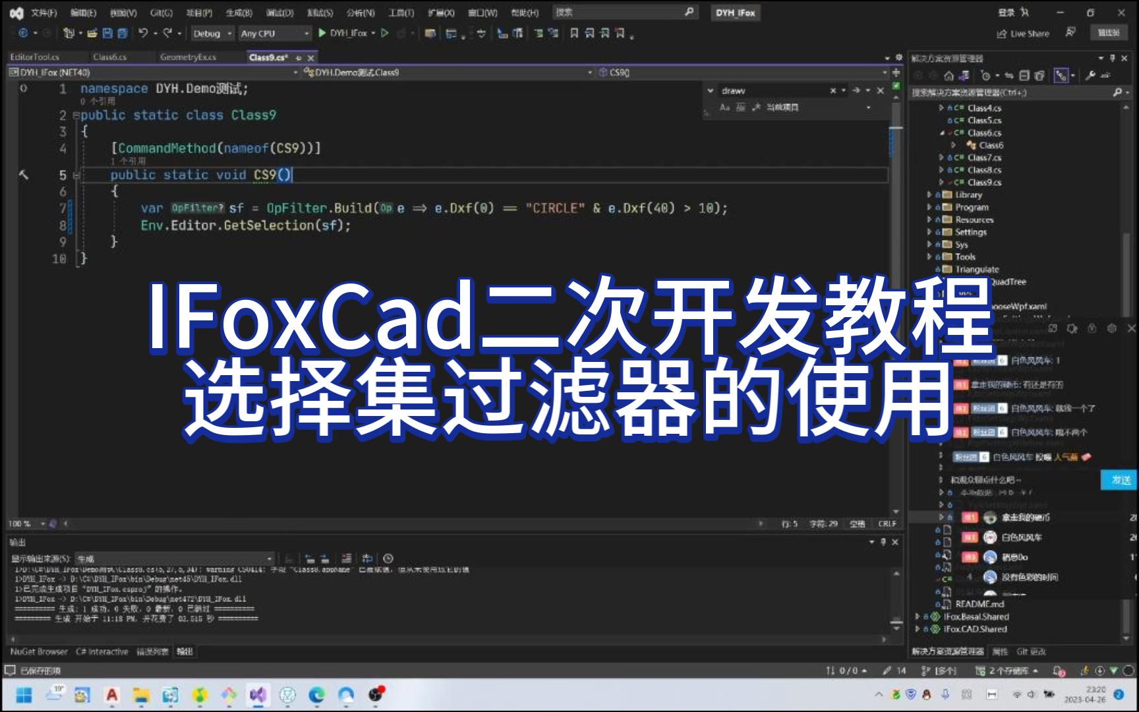Select the Tools folder in Solution Explorer
1139x712 pixels.
click(x=965, y=257)
